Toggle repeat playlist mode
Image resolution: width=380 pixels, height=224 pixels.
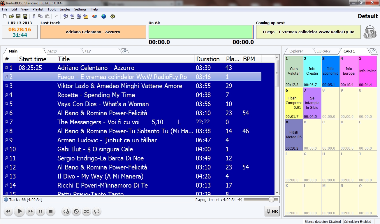pos(96,211)
